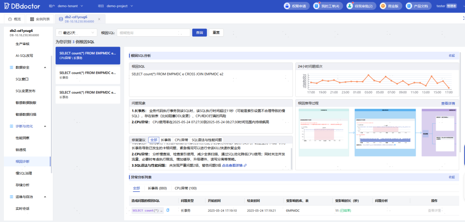
Task: Click 查看详情 for 根因推导过程
Action: click(448, 103)
